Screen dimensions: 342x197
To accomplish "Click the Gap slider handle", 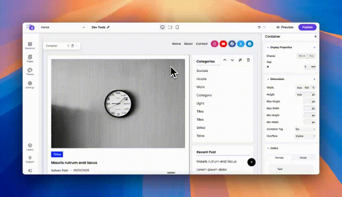I will point(268,66).
